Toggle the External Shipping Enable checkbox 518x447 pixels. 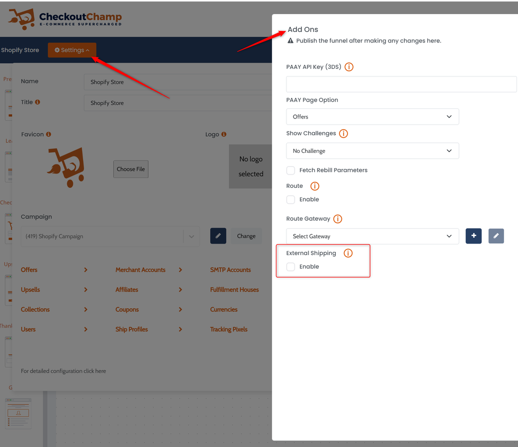click(291, 267)
